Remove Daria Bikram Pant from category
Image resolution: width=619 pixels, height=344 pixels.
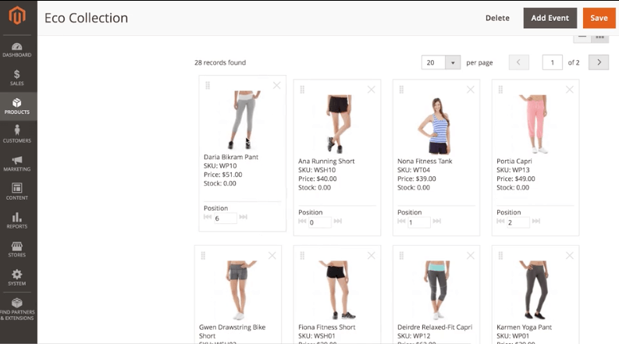(x=277, y=85)
